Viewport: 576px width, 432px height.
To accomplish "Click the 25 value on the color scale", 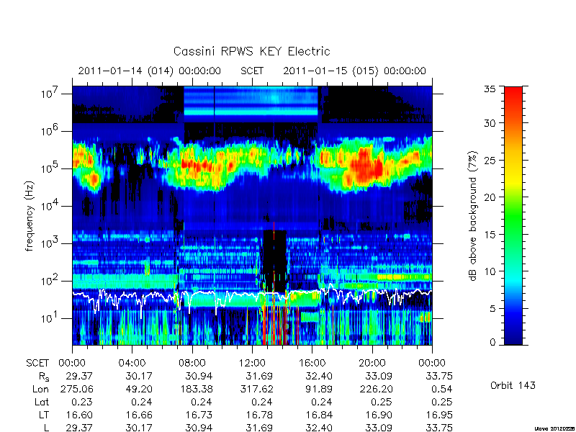I will pos(490,161).
